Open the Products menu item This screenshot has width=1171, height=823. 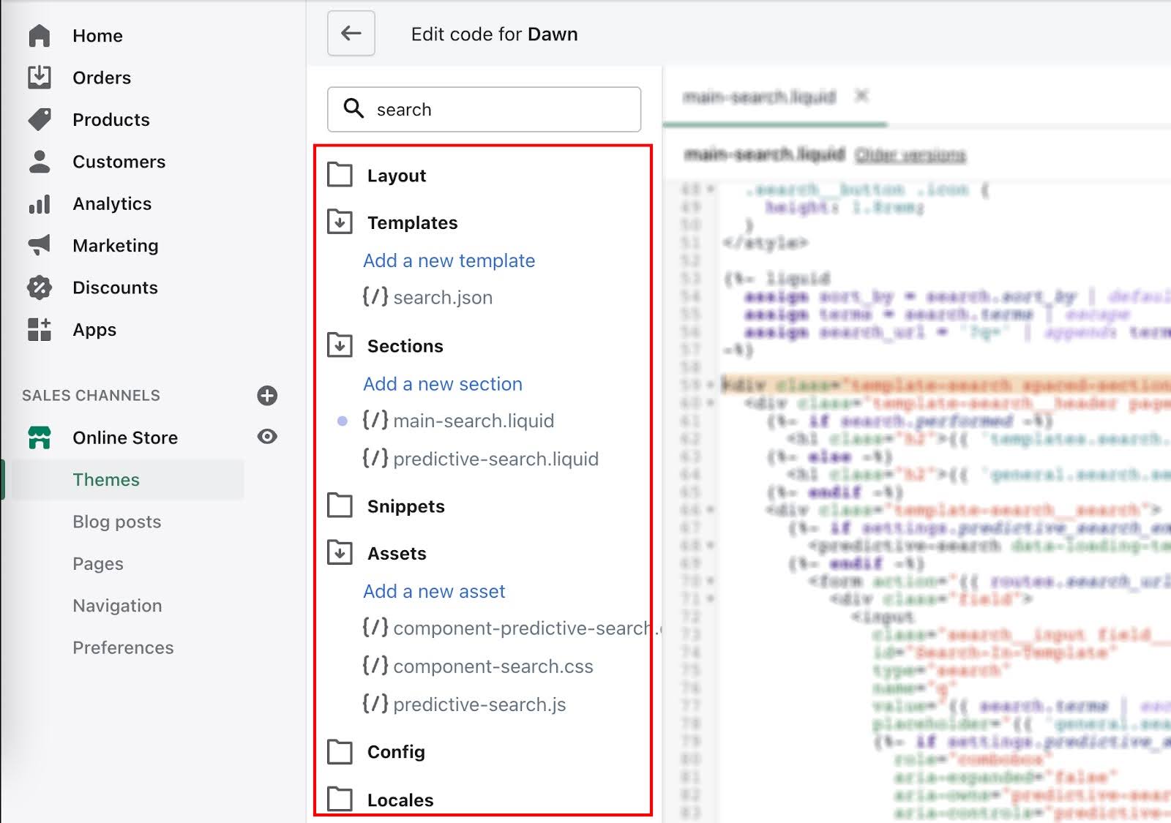click(111, 120)
